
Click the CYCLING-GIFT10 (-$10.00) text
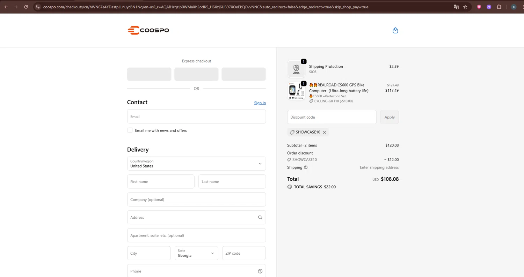(333, 101)
